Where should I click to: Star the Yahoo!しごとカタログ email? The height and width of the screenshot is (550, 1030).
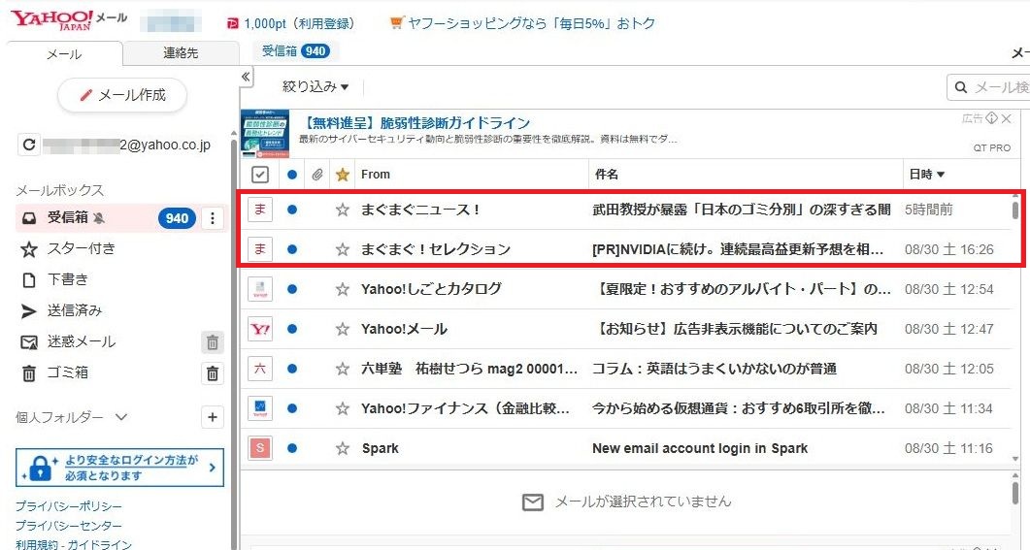[342, 289]
